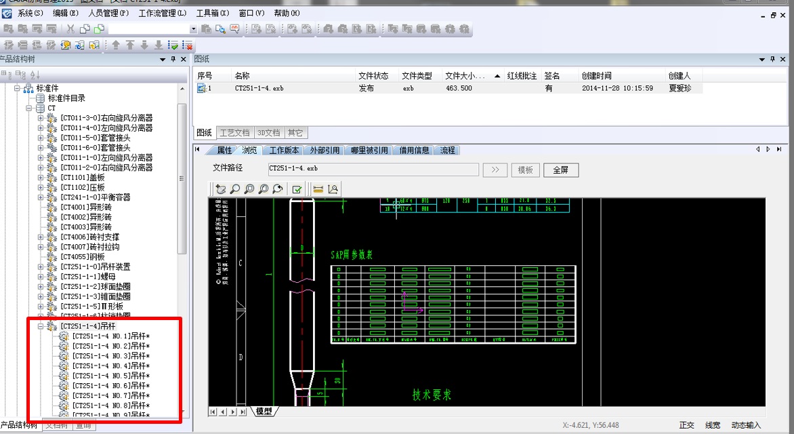Screen dimensions: 794x434
Task: Click the list with green checkmark icon
Action: (173, 45)
